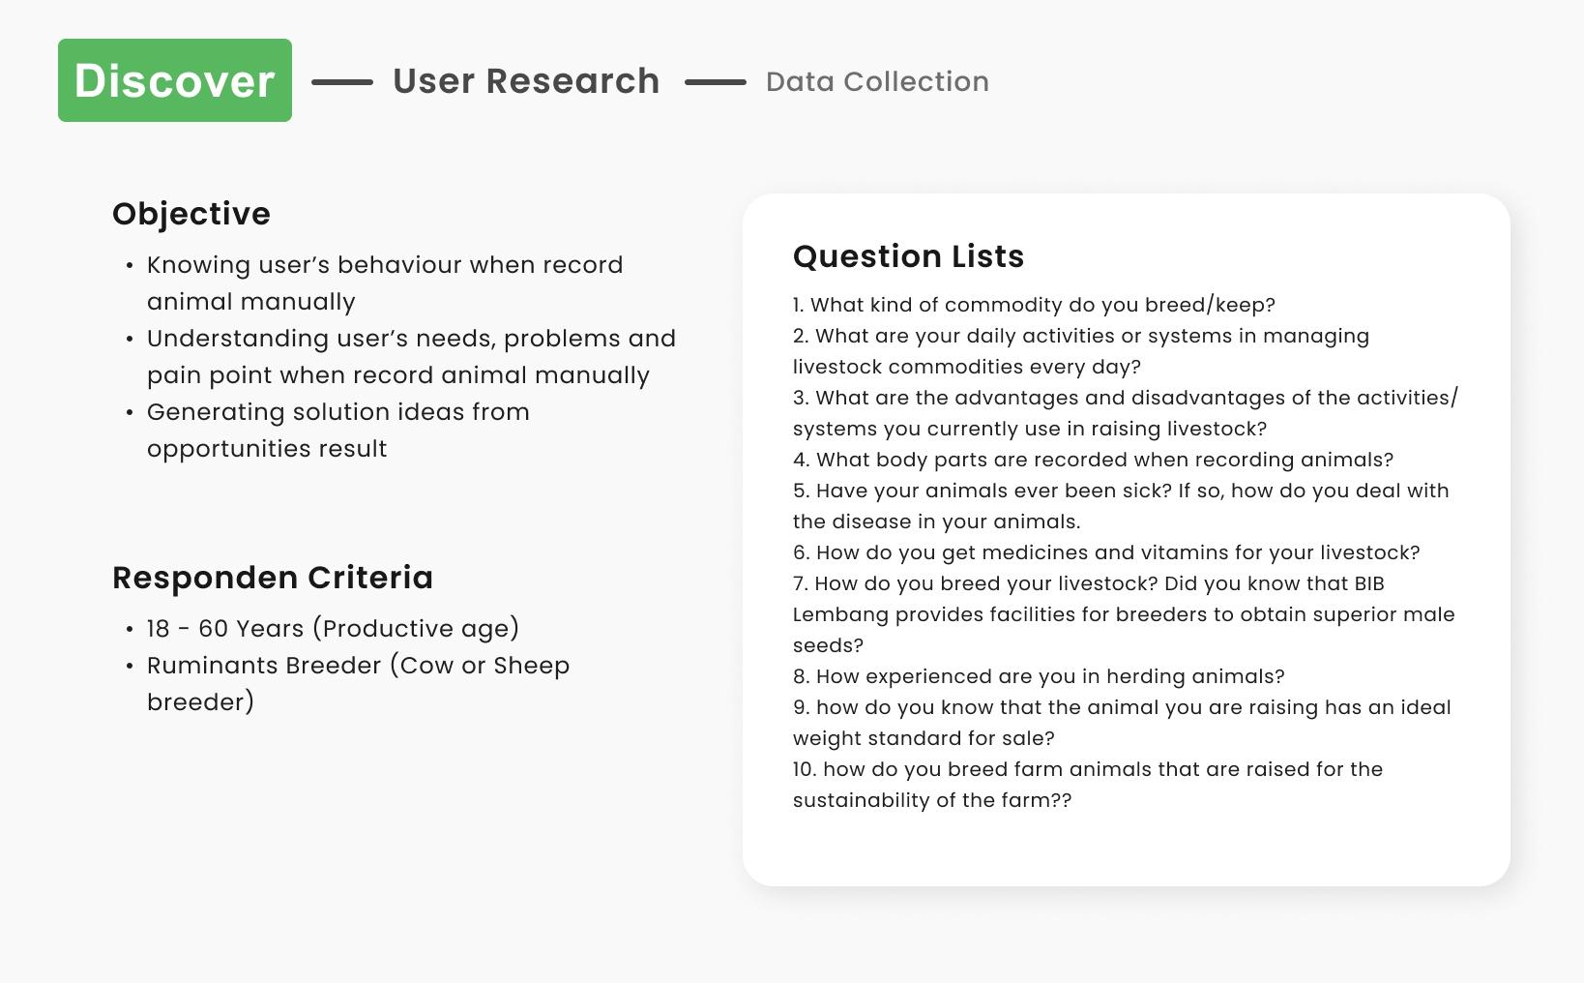Click the 18 - 60 Years criteria bullet

click(x=333, y=629)
